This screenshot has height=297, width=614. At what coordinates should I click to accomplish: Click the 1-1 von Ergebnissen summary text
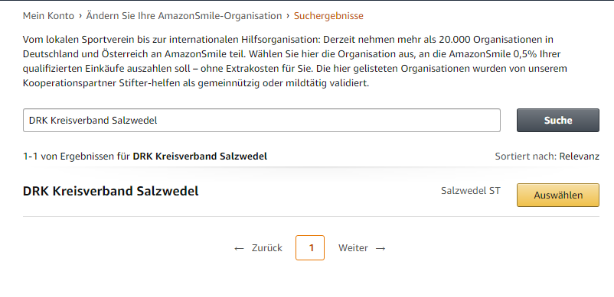pos(145,157)
